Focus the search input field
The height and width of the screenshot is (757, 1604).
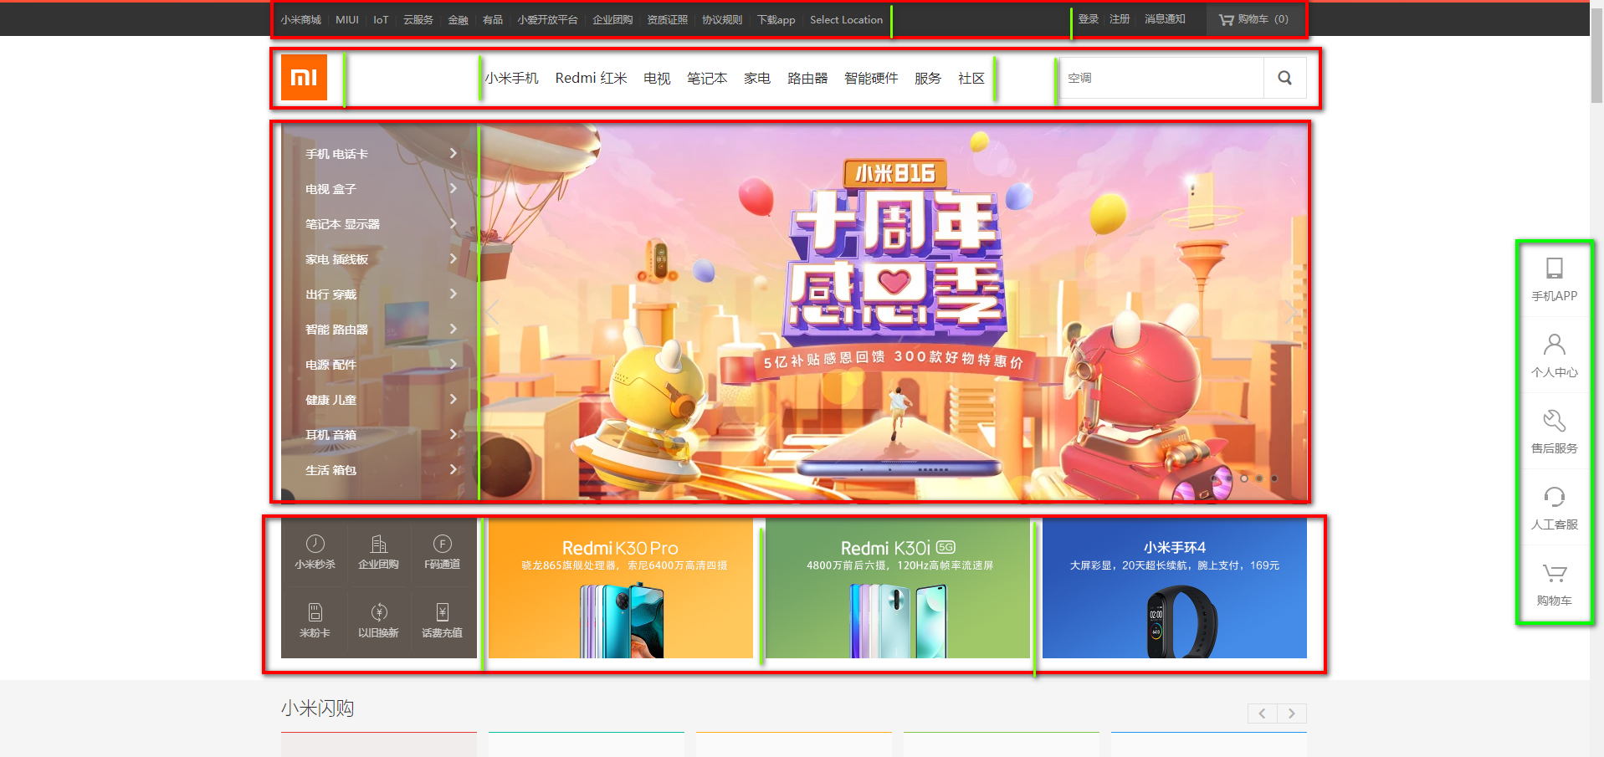[x=1161, y=78]
